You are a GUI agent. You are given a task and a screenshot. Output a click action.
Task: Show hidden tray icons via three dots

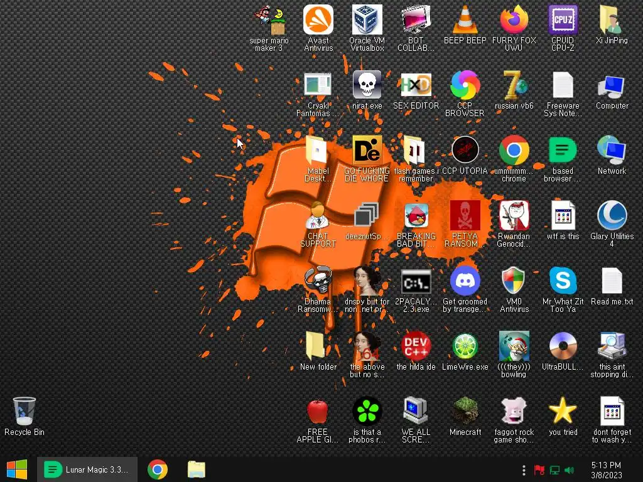(524, 470)
